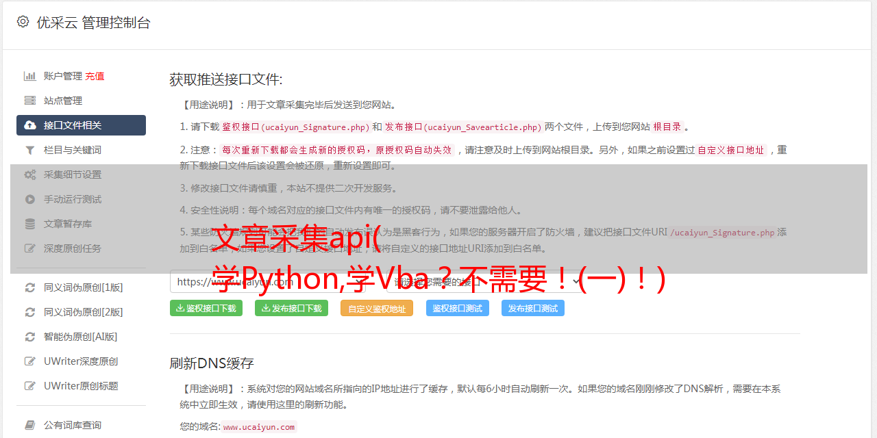Open the UWriter原创标题 menu item
This screenshot has height=438, width=877.
(x=81, y=386)
